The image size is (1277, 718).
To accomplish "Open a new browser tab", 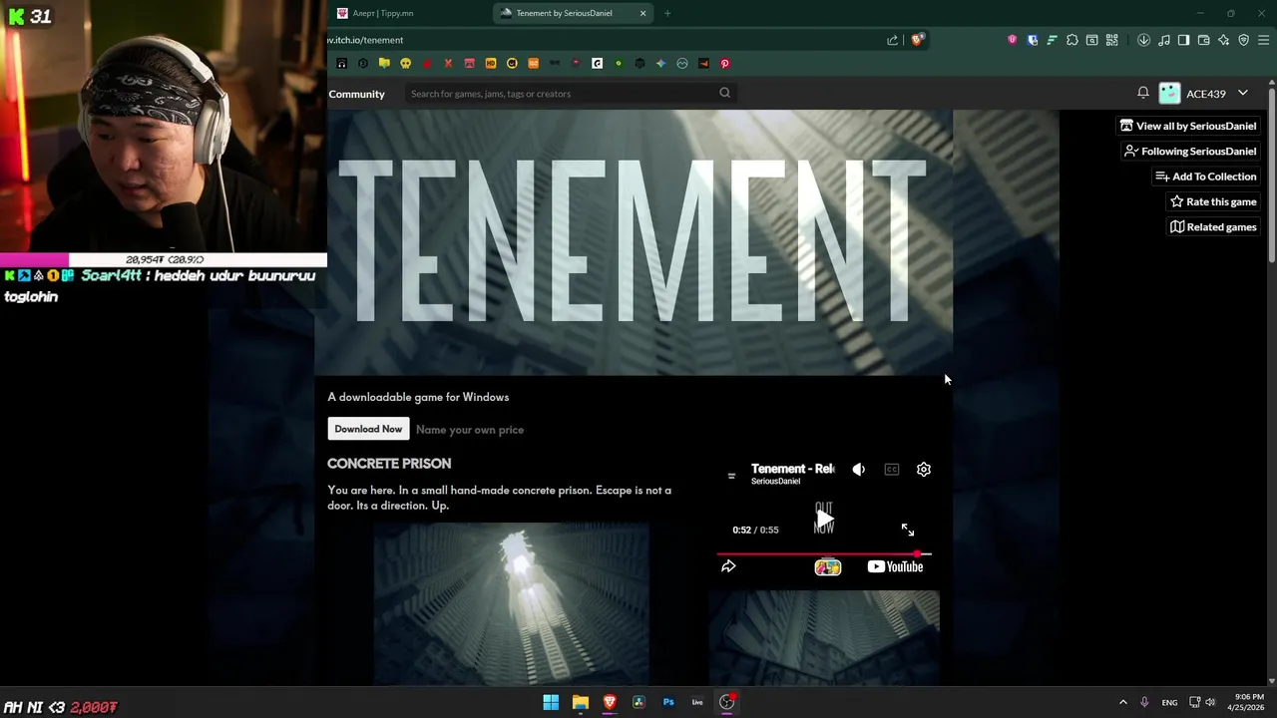I will click(667, 13).
